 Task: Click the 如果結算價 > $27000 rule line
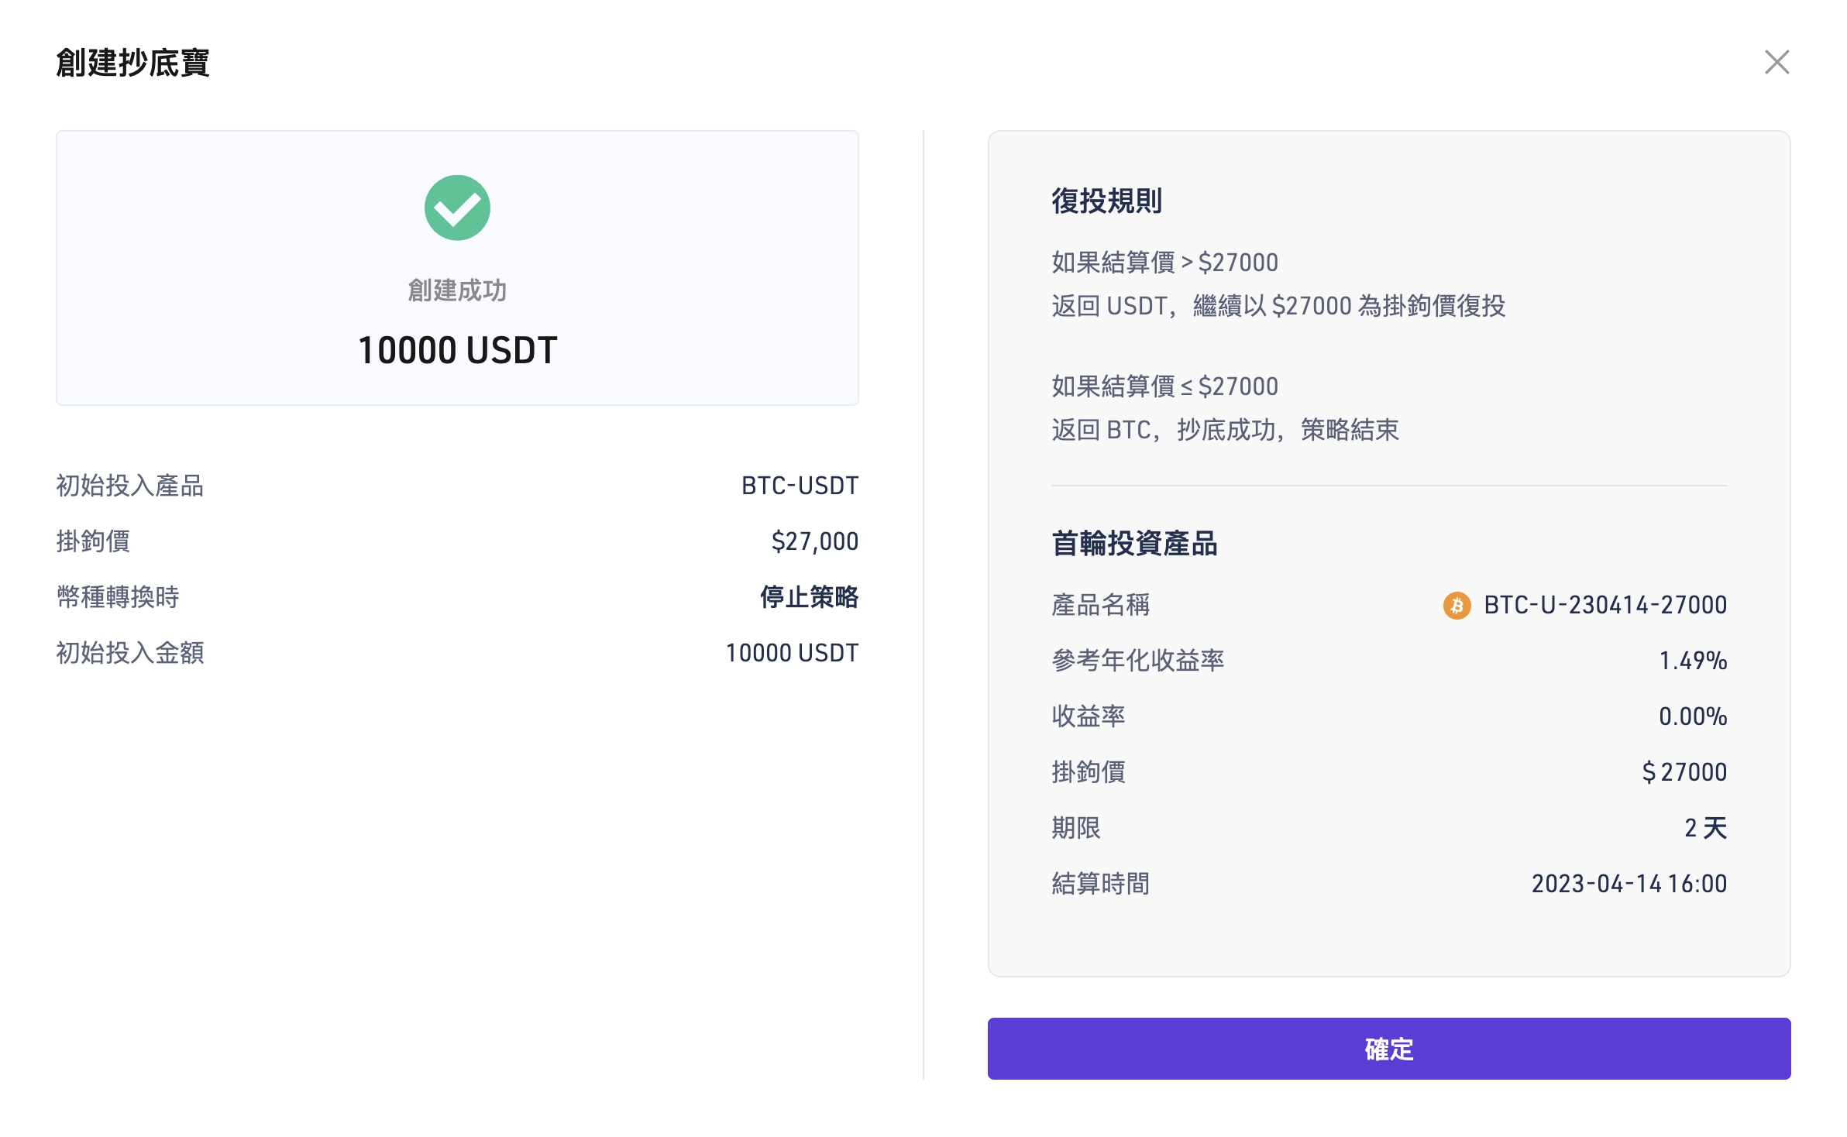(x=1164, y=263)
